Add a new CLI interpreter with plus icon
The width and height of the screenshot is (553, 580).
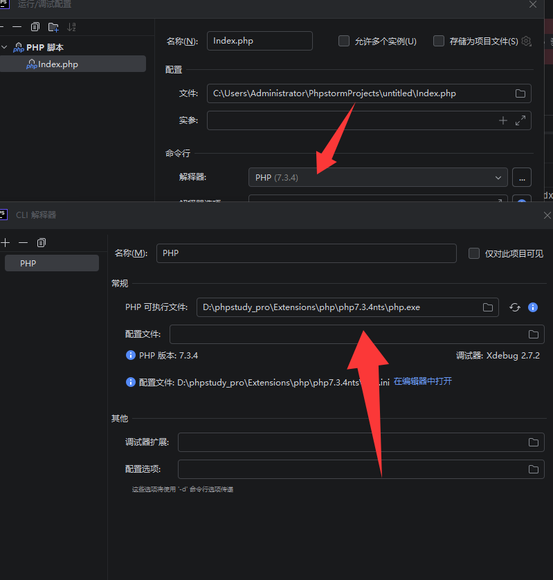pyautogui.click(x=6, y=243)
